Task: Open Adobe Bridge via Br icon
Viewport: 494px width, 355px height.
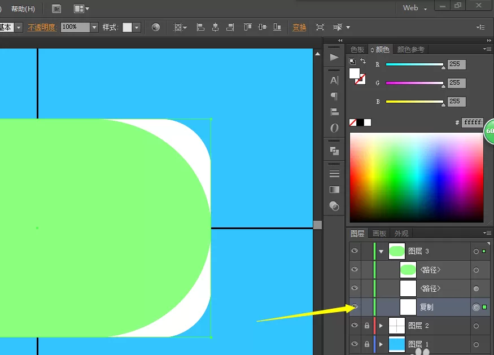Action: (x=56, y=9)
